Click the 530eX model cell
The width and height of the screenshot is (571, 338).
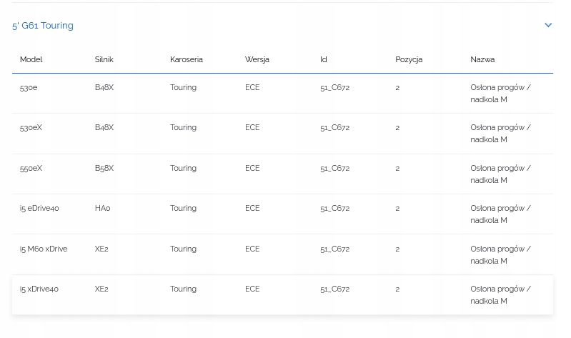31,127
